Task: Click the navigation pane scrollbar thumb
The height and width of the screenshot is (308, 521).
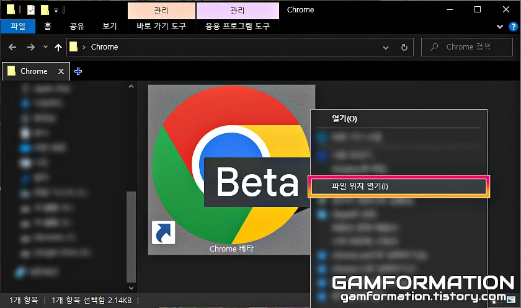Action: tap(131, 236)
